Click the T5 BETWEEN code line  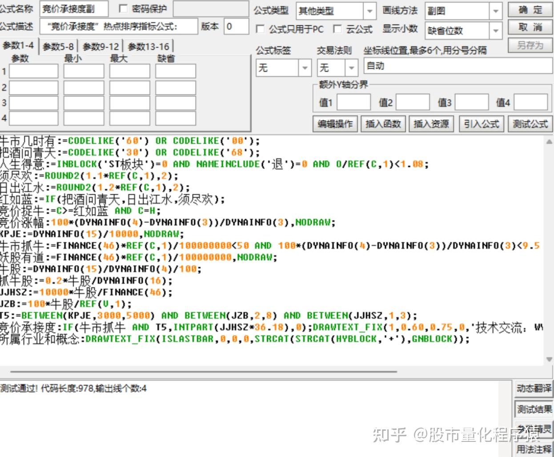[209, 316]
